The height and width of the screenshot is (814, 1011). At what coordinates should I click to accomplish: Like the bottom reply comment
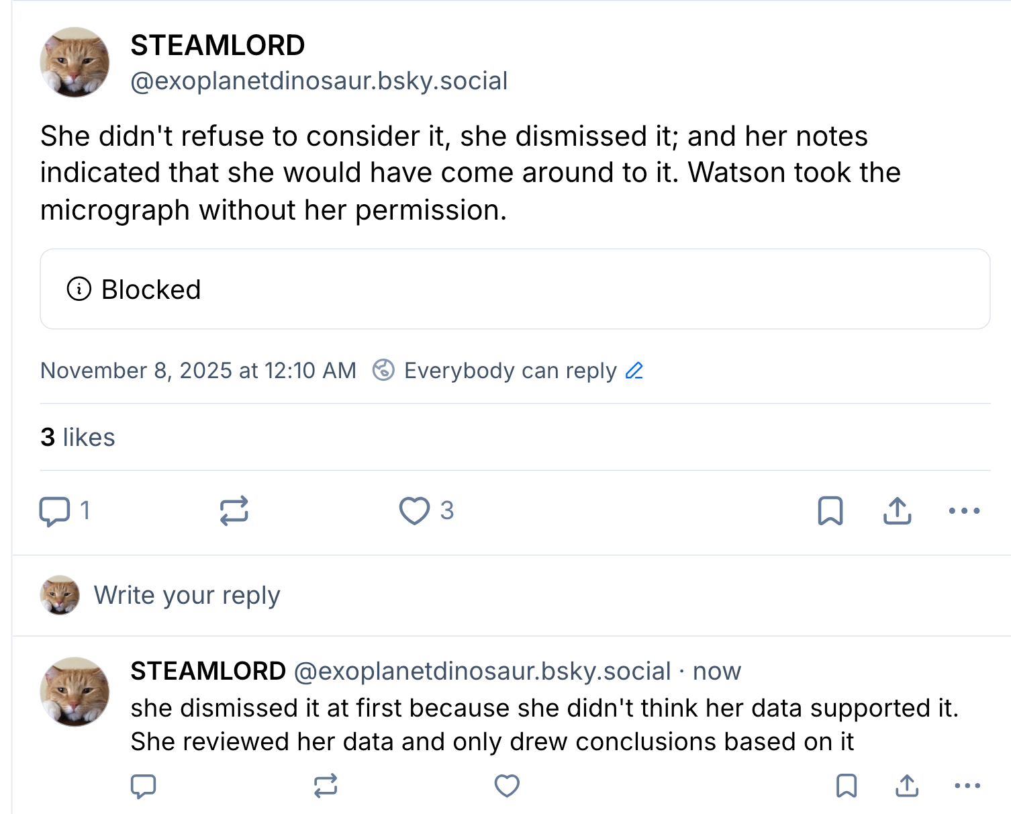(x=507, y=785)
